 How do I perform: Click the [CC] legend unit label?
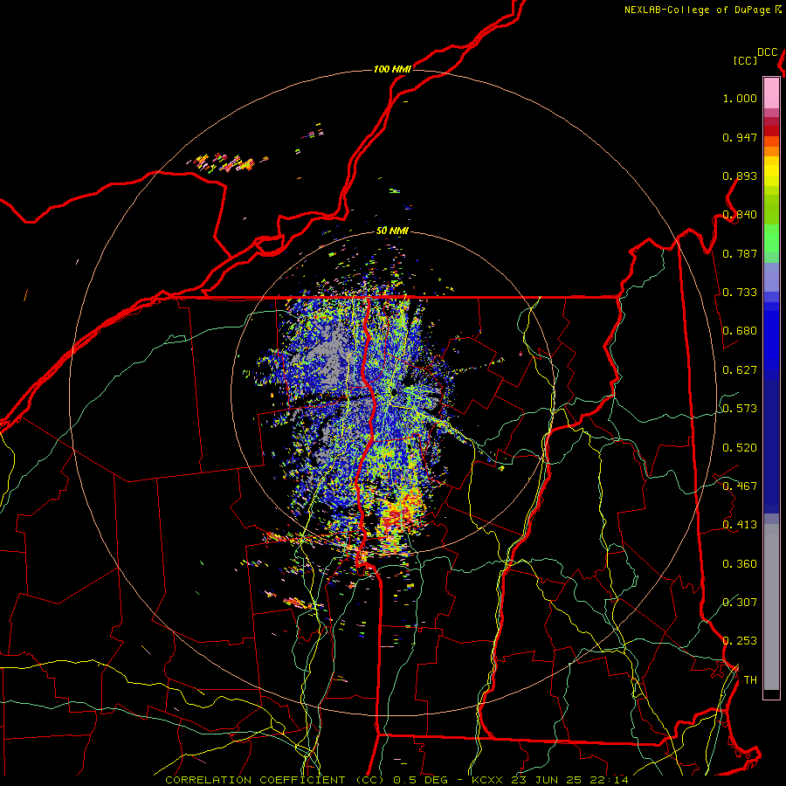click(x=746, y=60)
